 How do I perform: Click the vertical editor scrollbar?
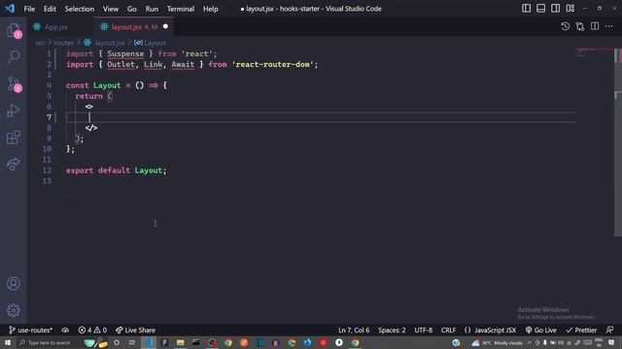pyautogui.click(x=618, y=143)
